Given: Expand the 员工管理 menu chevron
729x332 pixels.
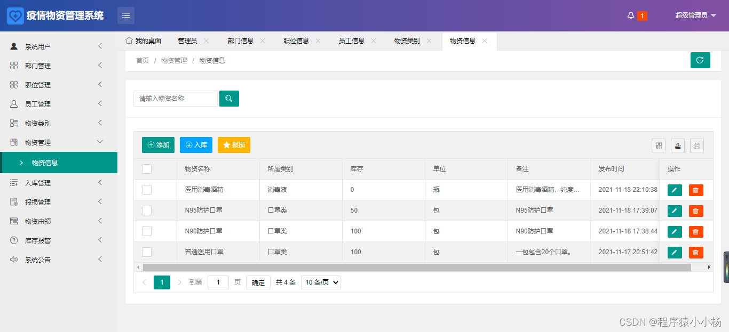Looking at the screenshot, I should tap(100, 104).
